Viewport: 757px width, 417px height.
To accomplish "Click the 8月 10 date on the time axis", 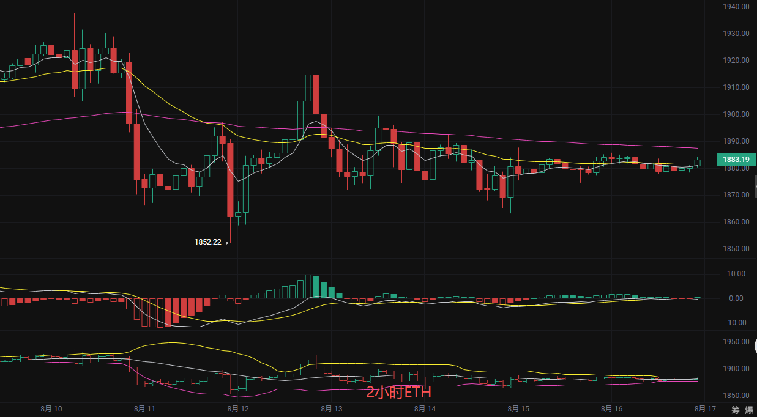I will click(x=52, y=408).
